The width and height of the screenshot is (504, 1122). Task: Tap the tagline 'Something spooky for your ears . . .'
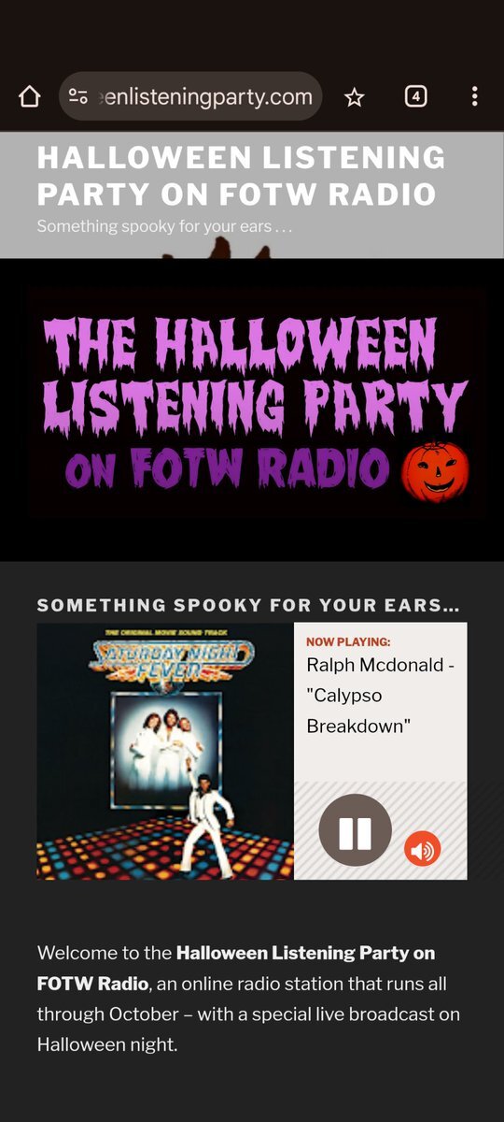click(165, 226)
